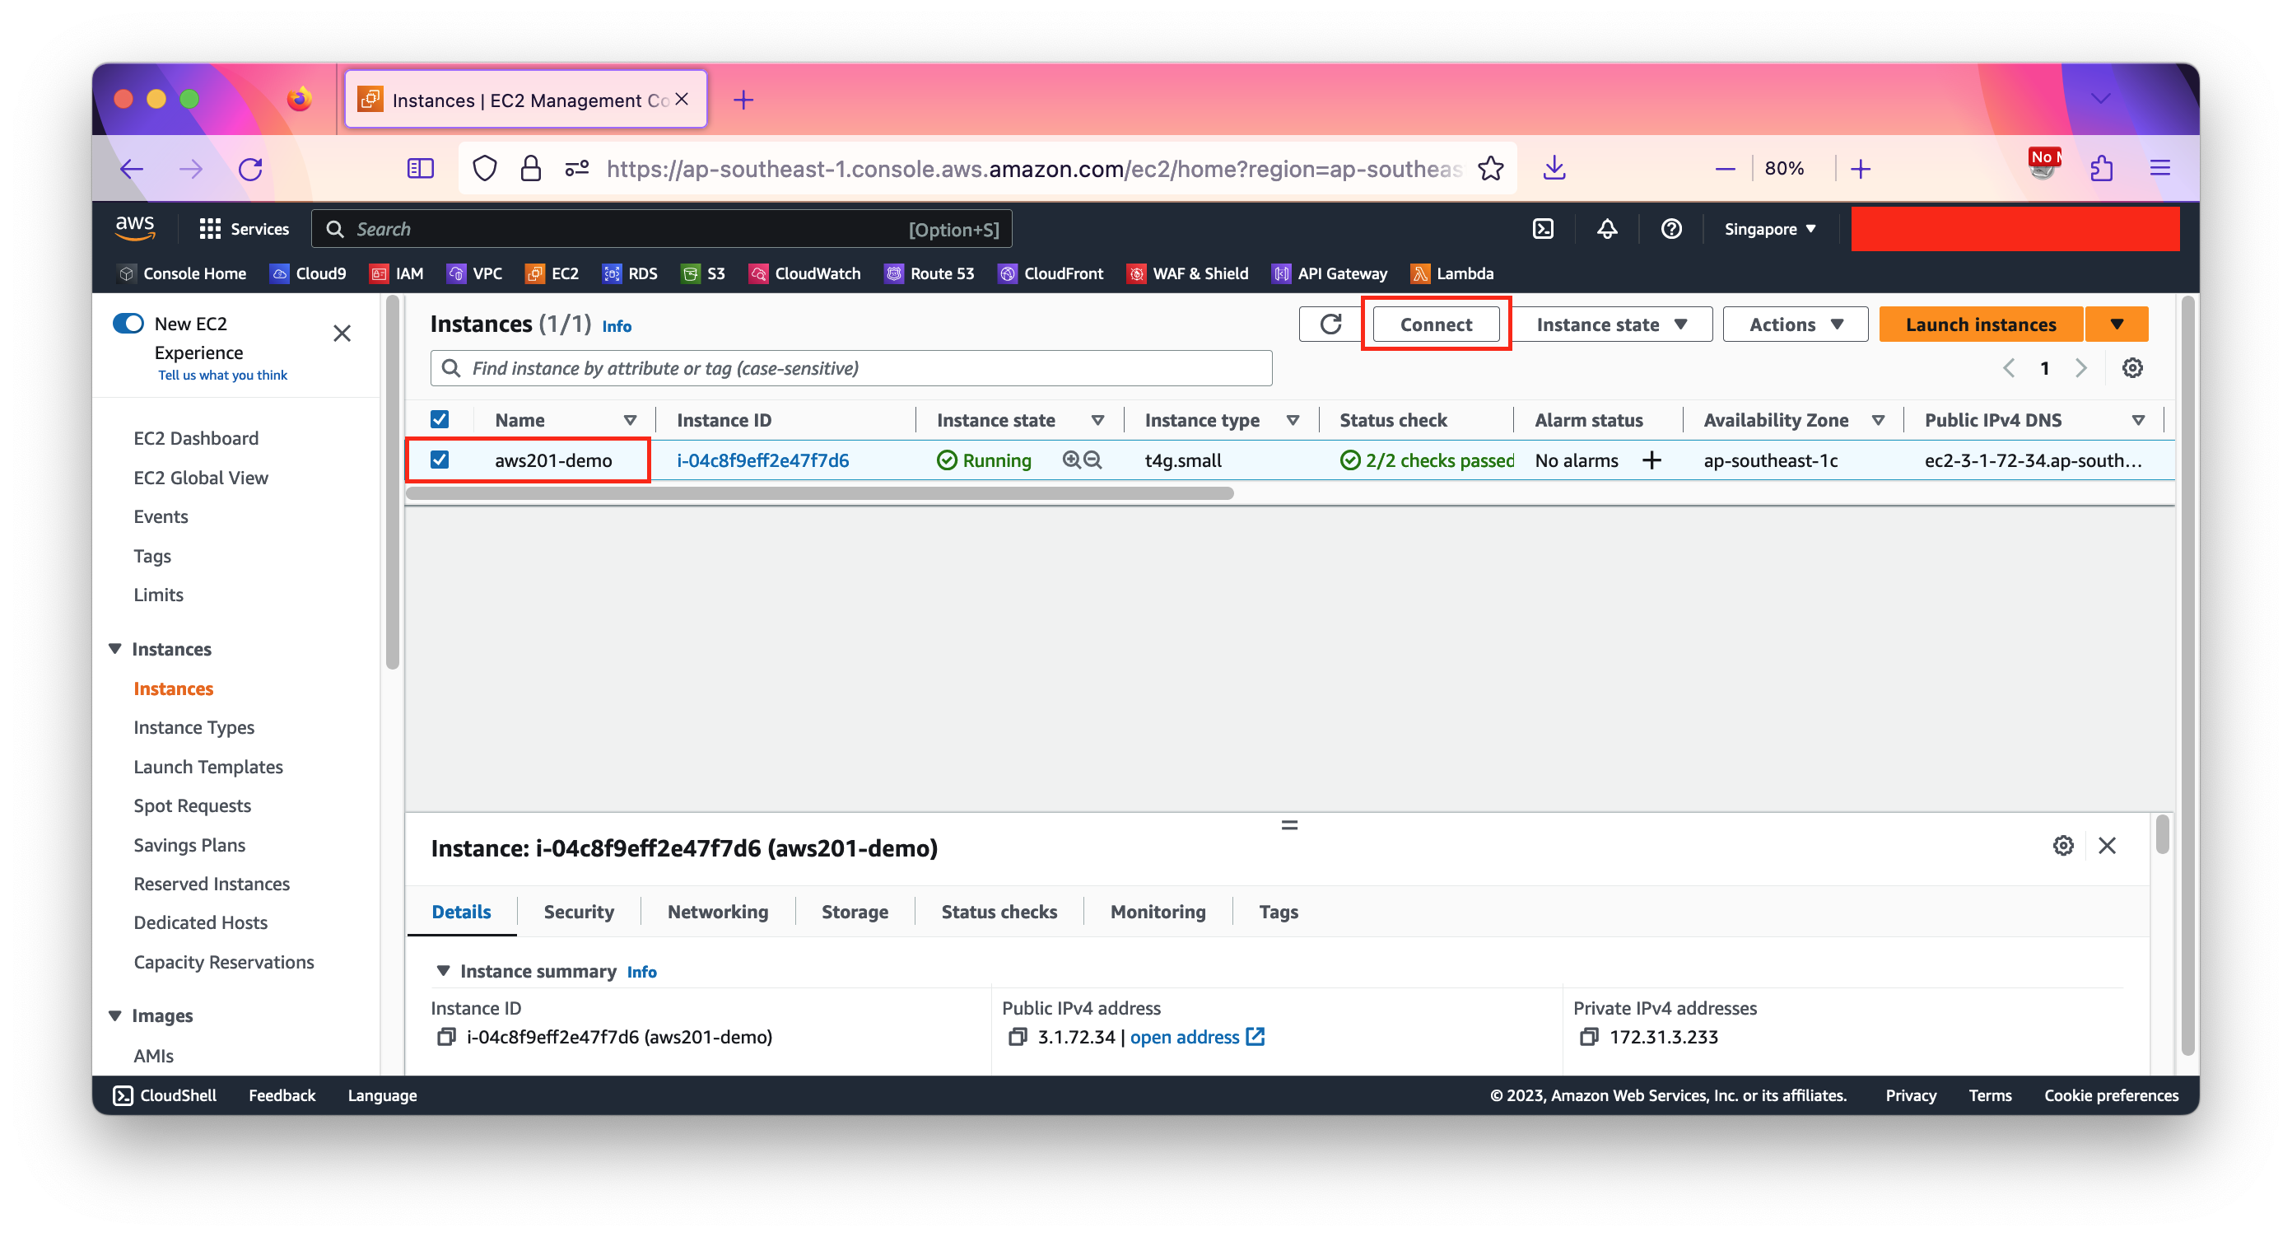The height and width of the screenshot is (1237, 2292).
Task: Open the notifications bell
Action: 1607,229
